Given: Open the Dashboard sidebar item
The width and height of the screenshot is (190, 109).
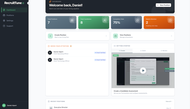Looking at the screenshot, I should [14, 10].
